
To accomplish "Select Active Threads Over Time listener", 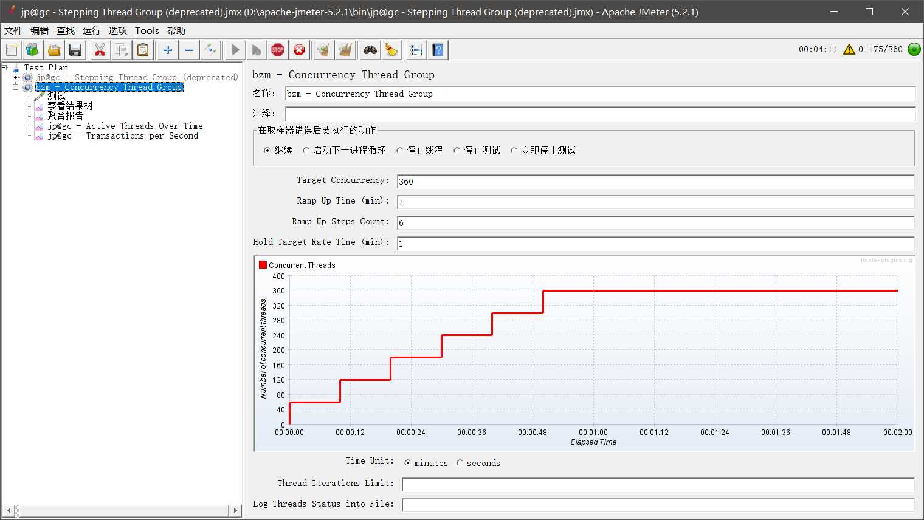I will (x=125, y=126).
